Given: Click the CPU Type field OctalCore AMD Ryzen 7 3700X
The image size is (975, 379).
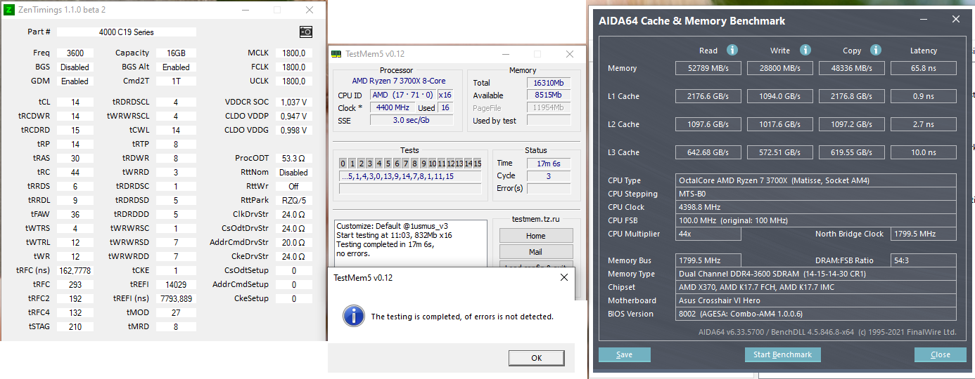Looking at the screenshot, I should 816,180.
